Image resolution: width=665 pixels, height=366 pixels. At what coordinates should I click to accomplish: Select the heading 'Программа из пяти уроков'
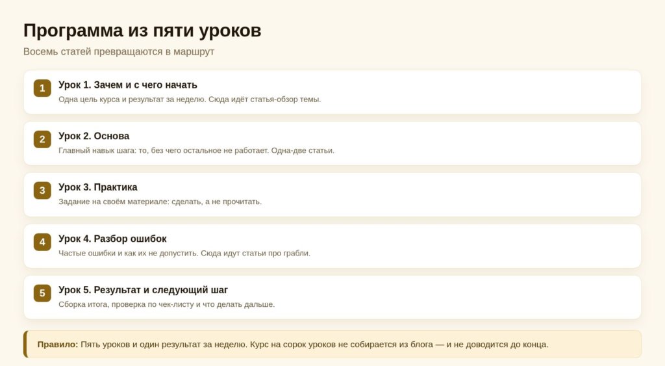pos(142,31)
